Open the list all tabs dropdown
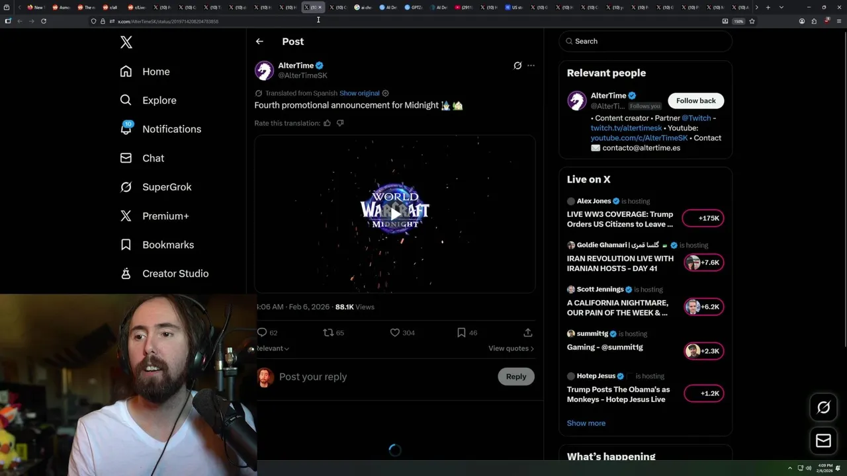This screenshot has height=476, width=847. (781, 7)
